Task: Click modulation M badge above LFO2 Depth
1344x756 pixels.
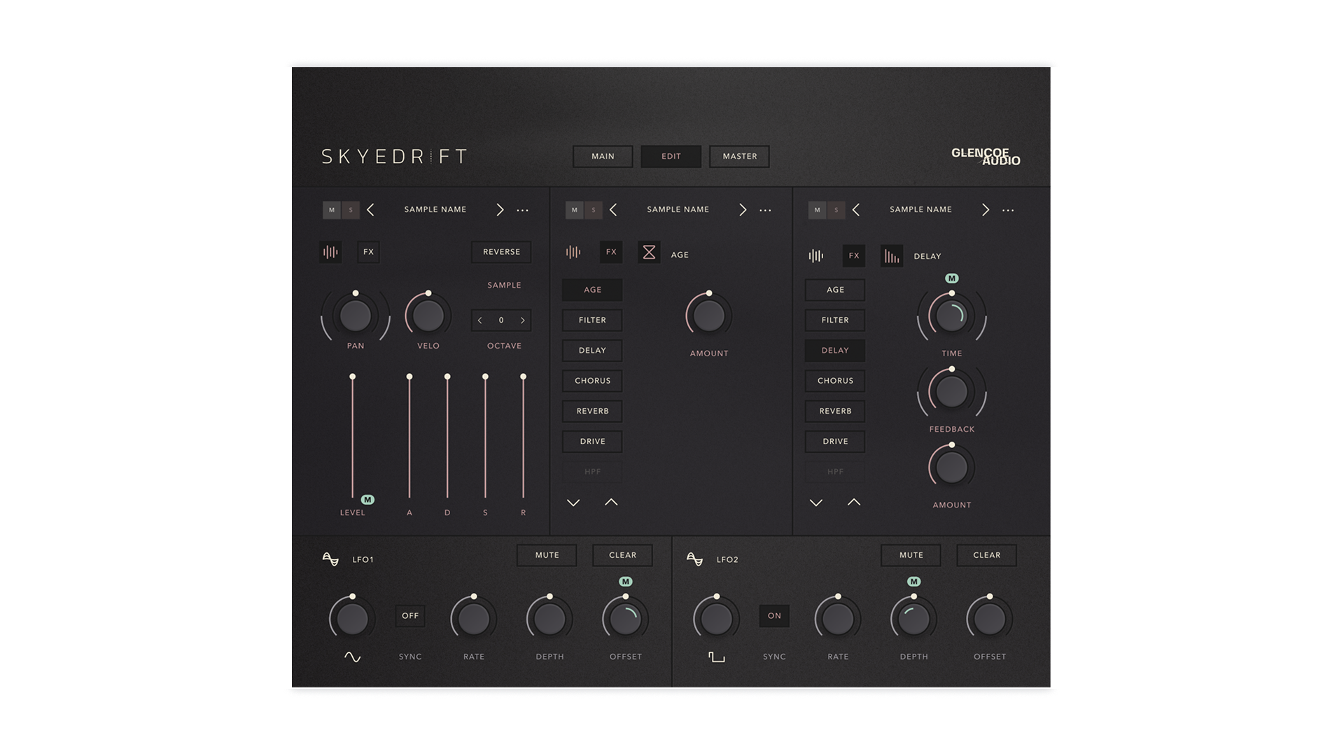Action: click(913, 582)
